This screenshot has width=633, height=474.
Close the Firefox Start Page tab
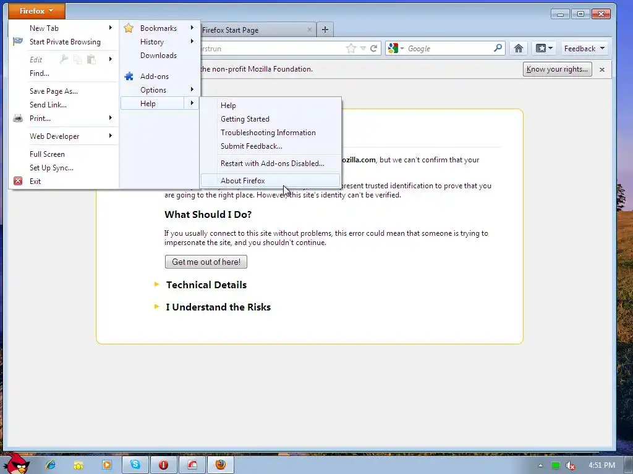point(310,30)
